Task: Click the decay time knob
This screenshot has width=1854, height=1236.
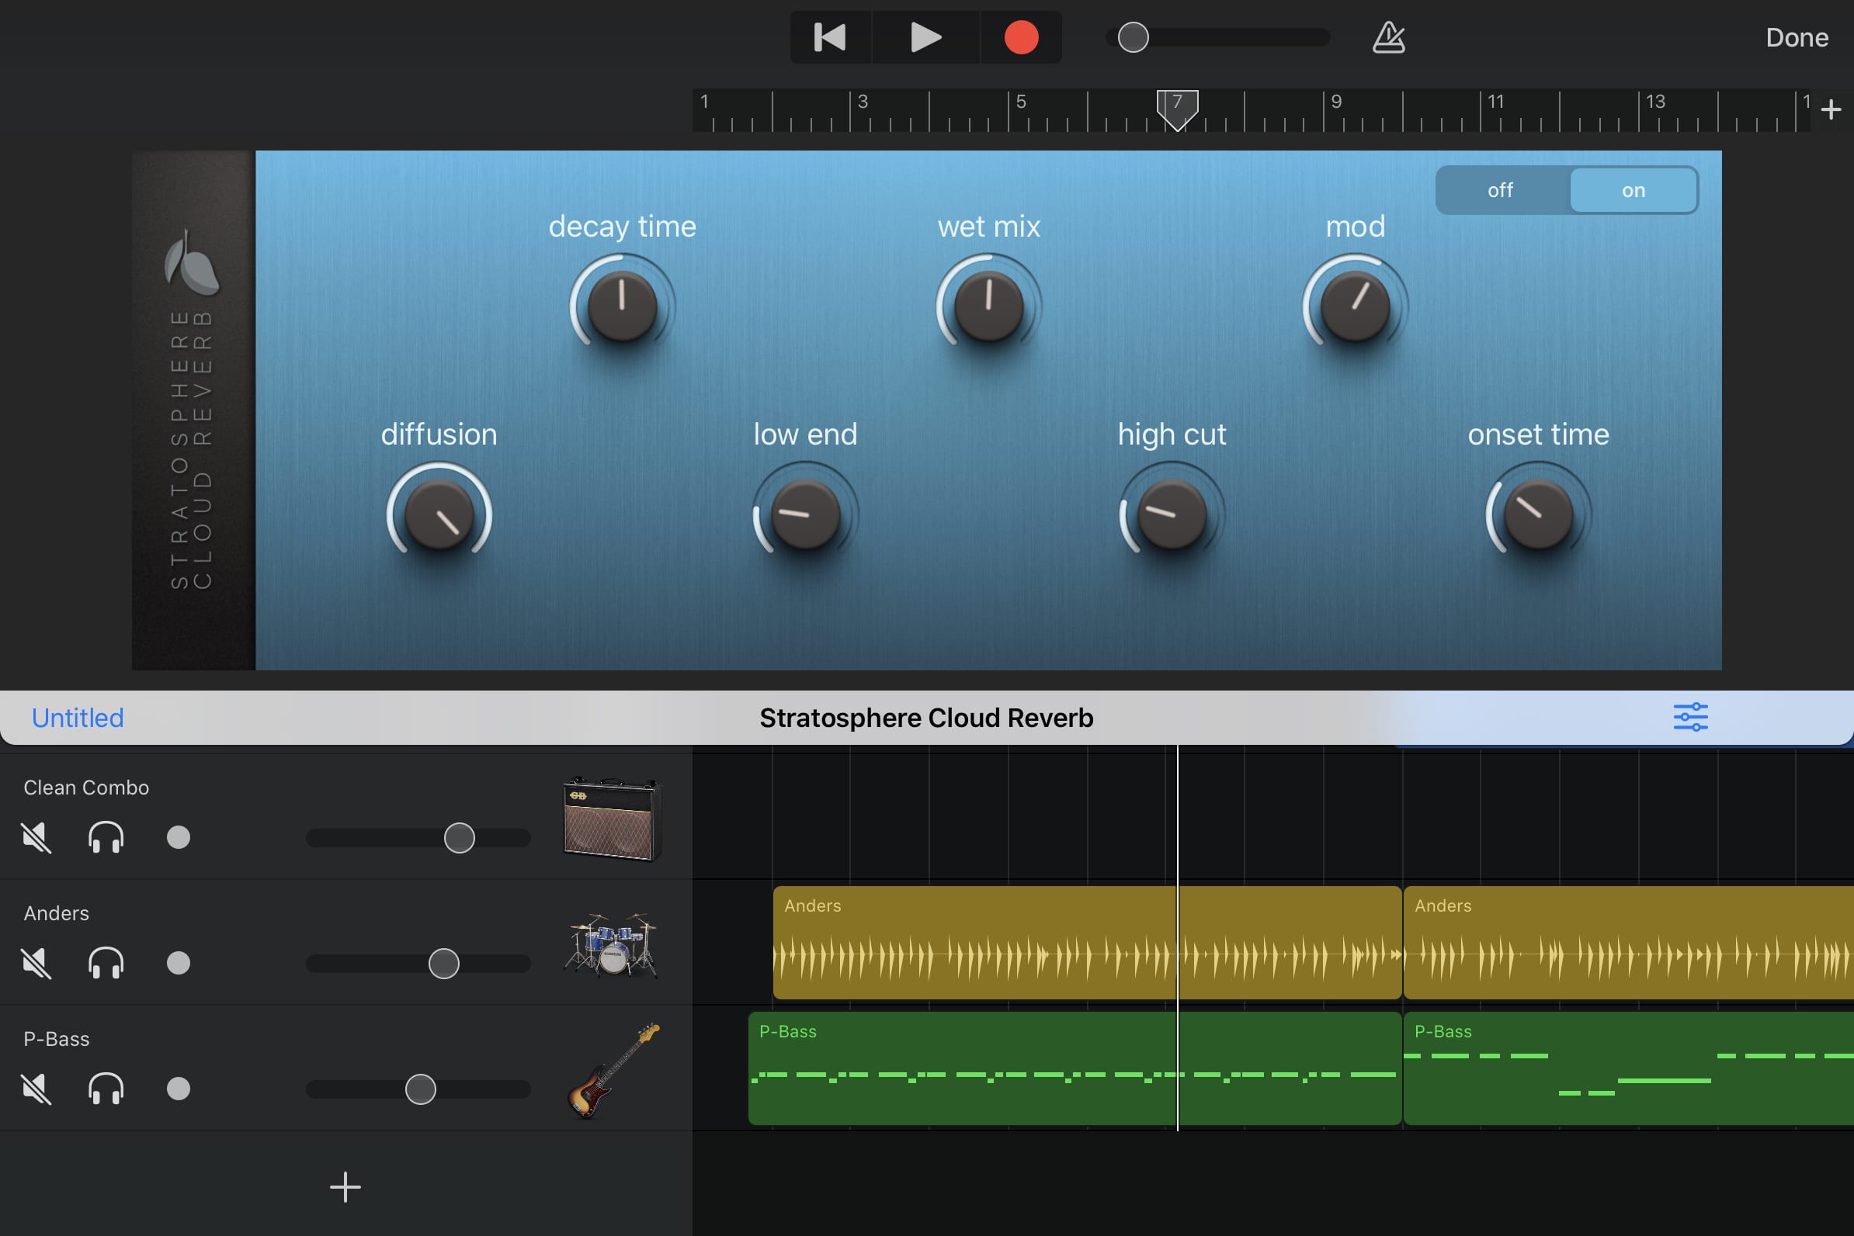Action: tap(622, 306)
